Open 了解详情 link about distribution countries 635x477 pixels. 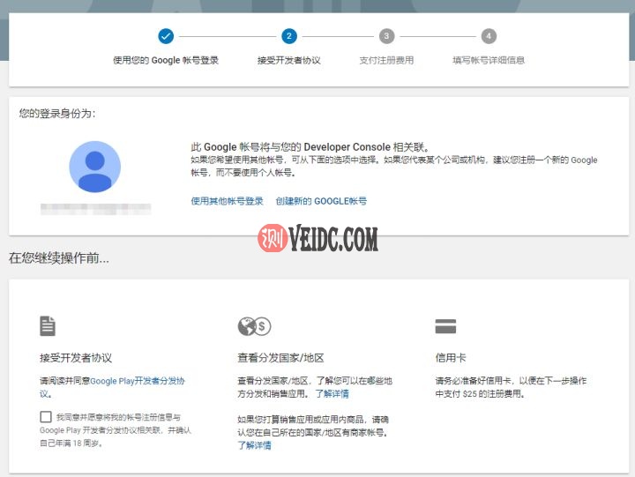(x=332, y=393)
